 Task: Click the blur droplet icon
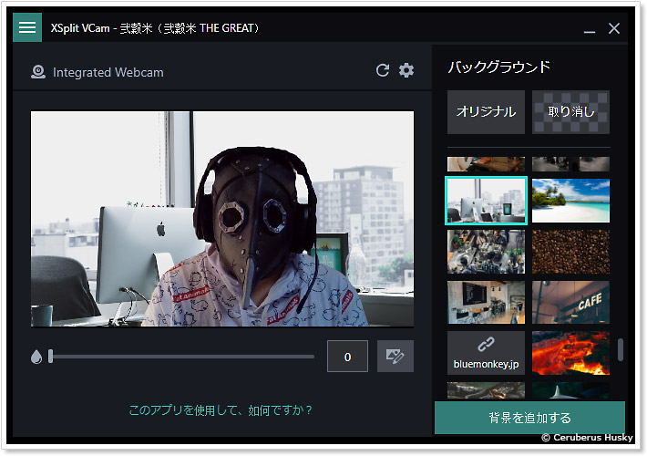click(x=36, y=357)
